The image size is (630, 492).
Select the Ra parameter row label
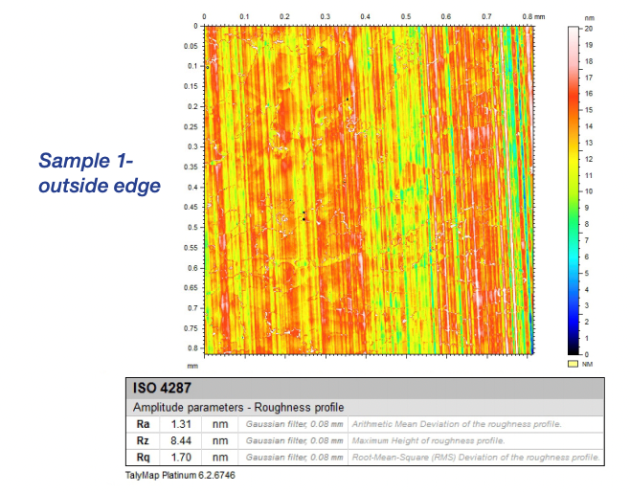(143, 424)
